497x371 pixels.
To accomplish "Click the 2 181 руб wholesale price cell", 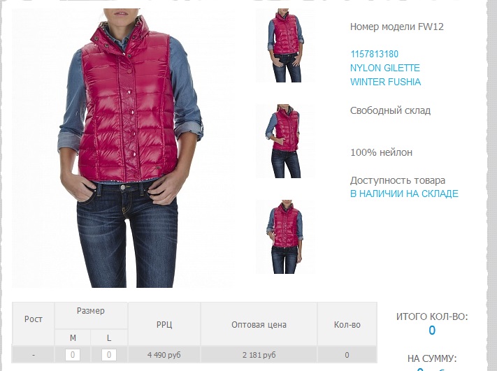I will [x=259, y=355].
